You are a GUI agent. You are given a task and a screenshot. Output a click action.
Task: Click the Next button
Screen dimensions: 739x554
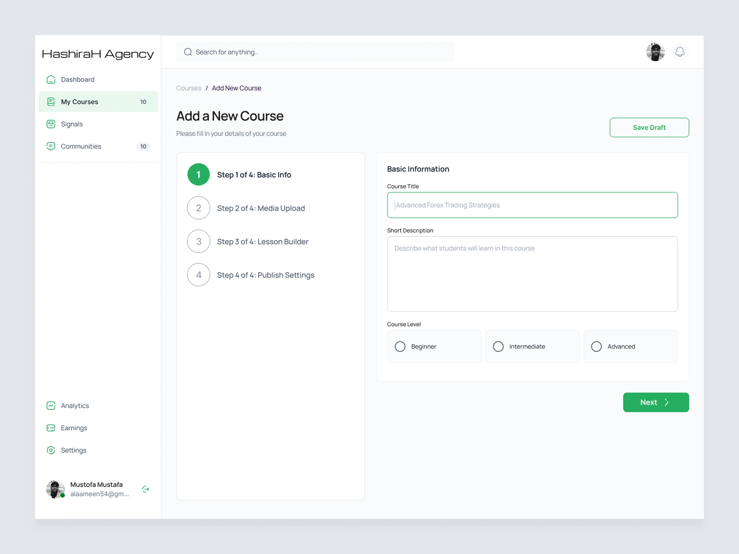point(655,402)
